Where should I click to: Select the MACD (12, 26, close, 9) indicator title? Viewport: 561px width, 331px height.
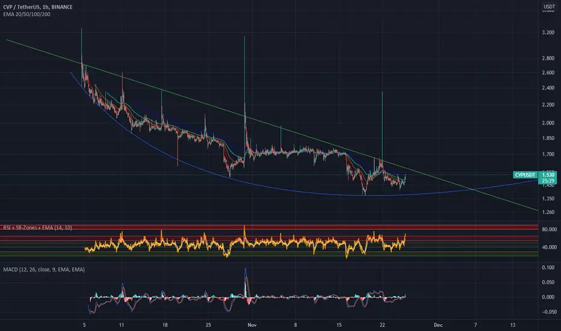[x=44, y=270]
